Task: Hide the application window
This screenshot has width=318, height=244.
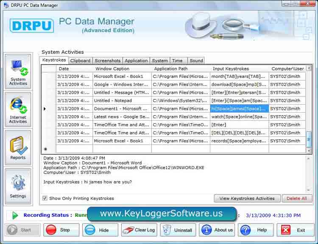Action: coord(100,230)
